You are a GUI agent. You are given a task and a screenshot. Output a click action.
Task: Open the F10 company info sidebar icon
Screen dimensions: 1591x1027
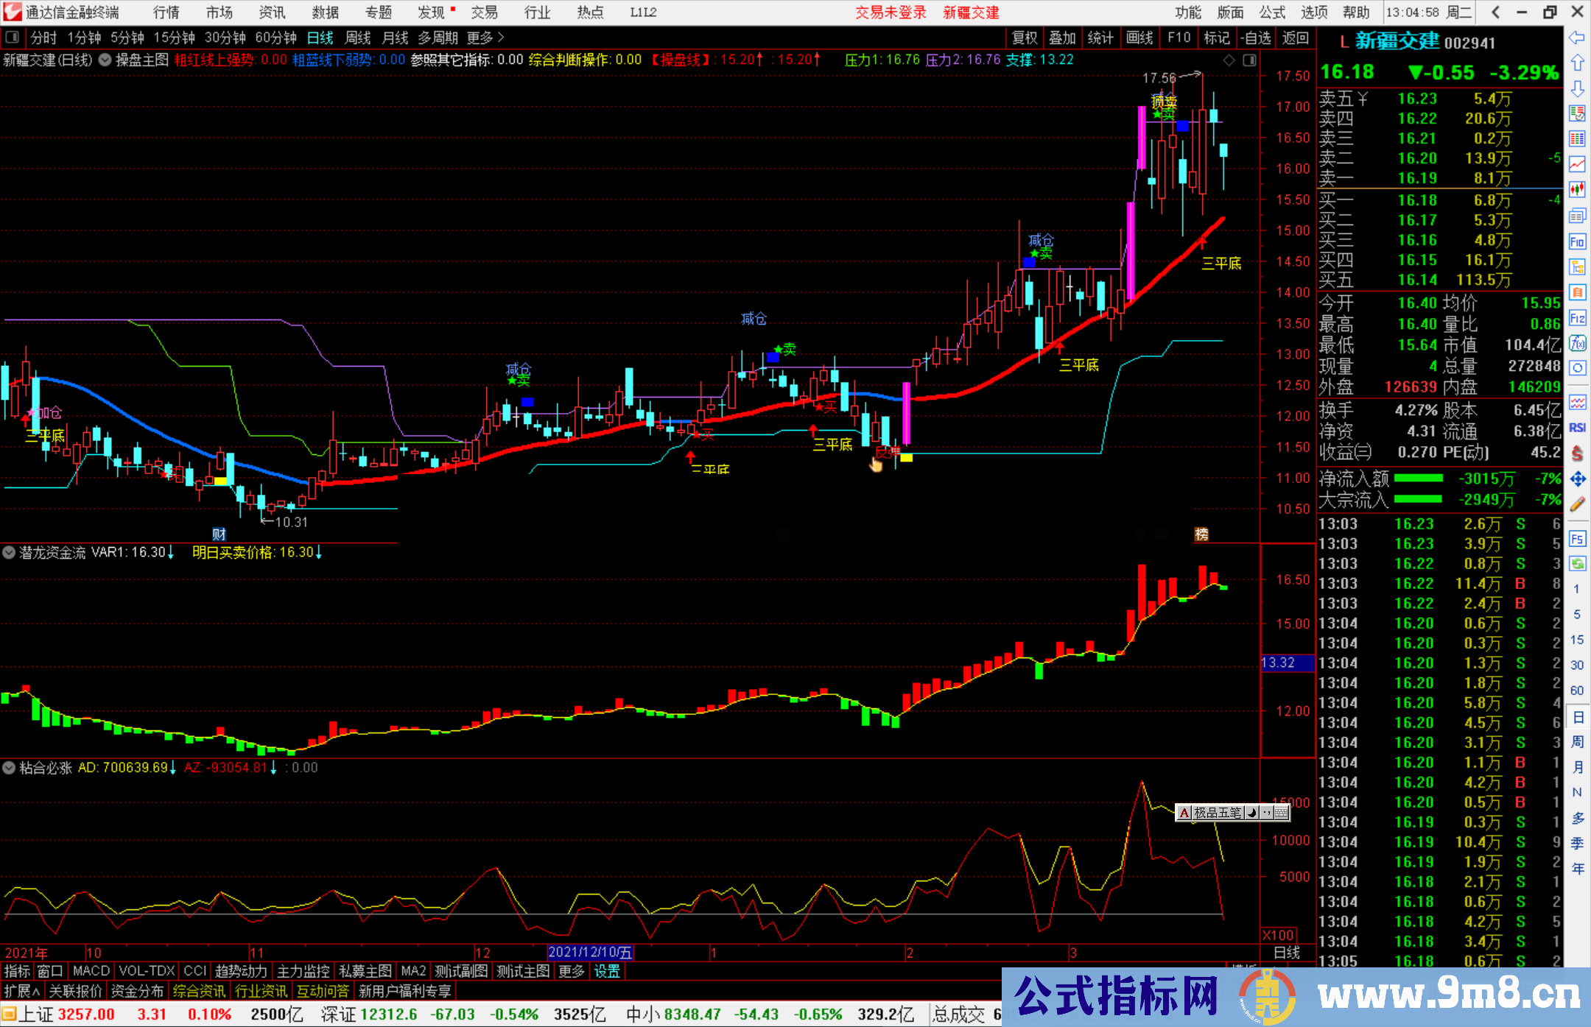pos(1577,241)
